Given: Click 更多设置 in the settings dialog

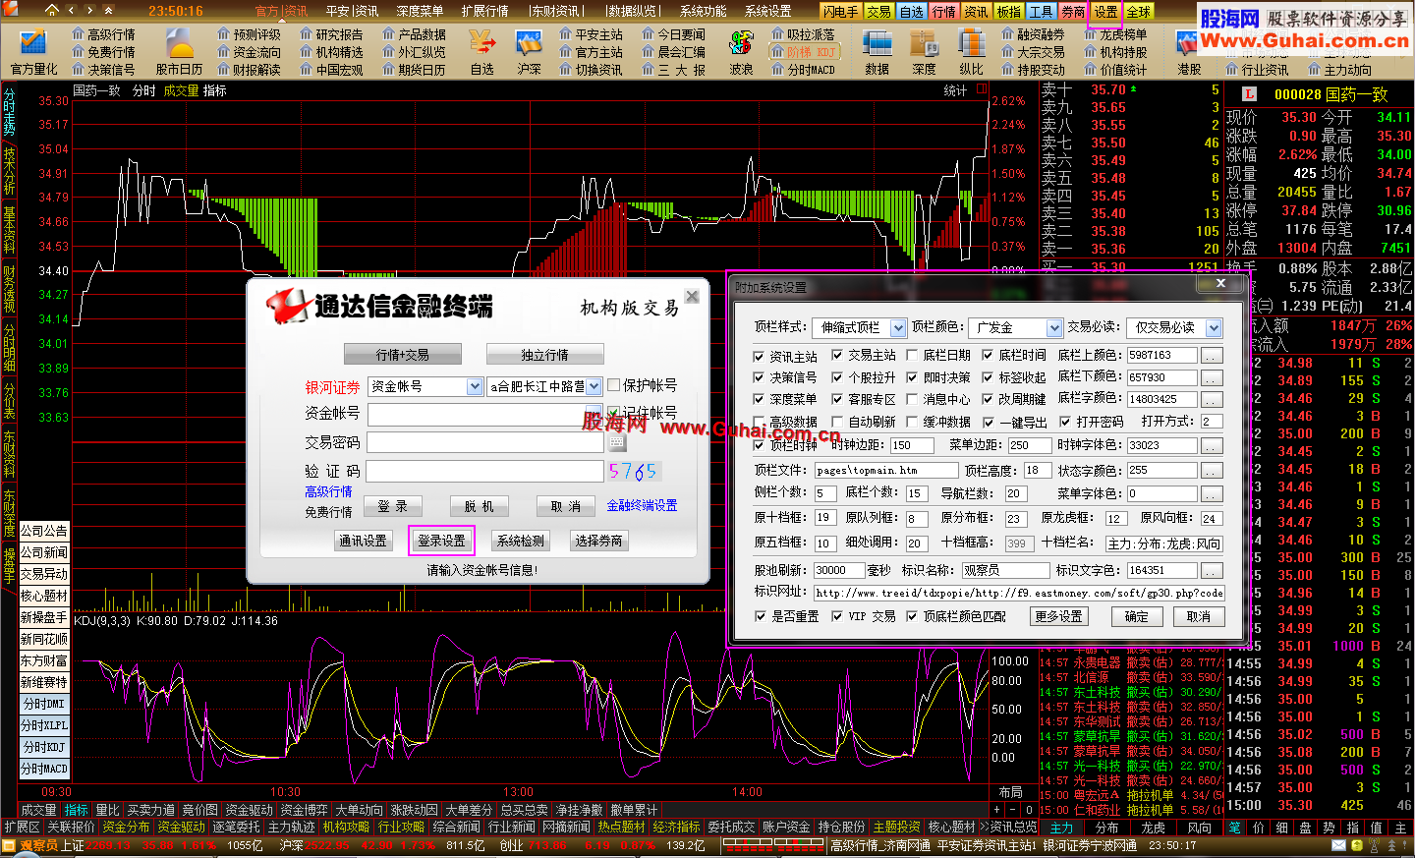Looking at the screenshot, I should pyautogui.click(x=1059, y=616).
